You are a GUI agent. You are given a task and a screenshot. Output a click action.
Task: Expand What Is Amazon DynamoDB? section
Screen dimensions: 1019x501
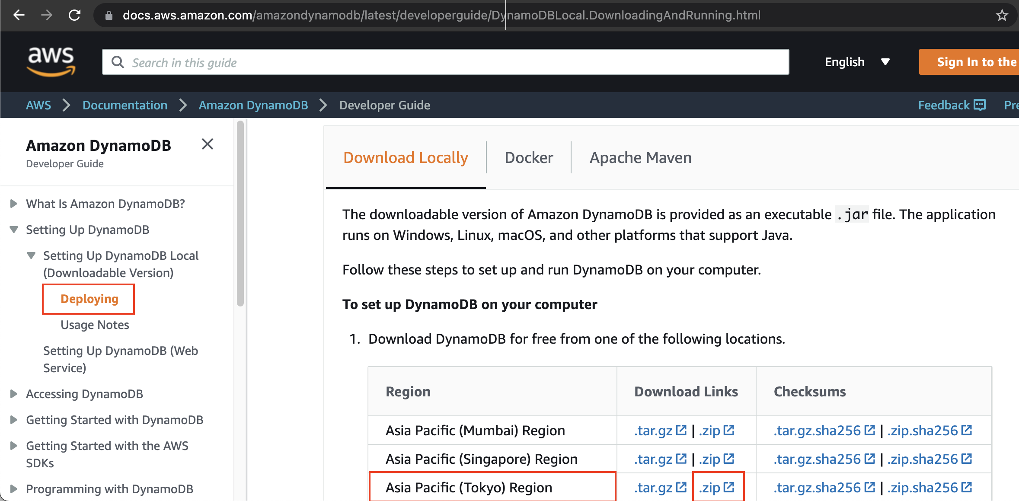(14, 204)
